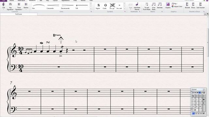209x117 pixels.
Task: Switch Keypad to voice 4
Action: 201,113
